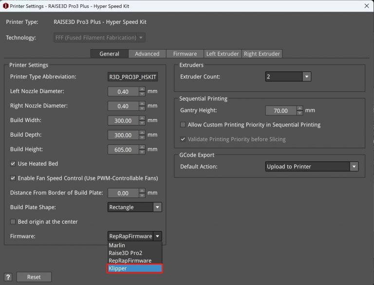The image size is (374, 285).
Task: Open the Build Plate Shape dropdown
Action: pos(135,207)
